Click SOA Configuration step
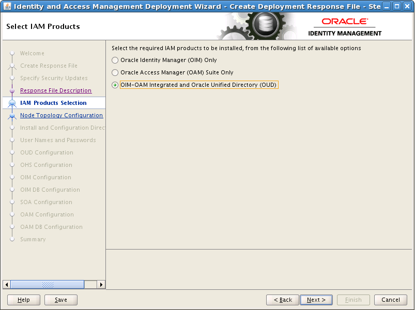Viewport: 415px width, 310px height. [x=47, y=203]
